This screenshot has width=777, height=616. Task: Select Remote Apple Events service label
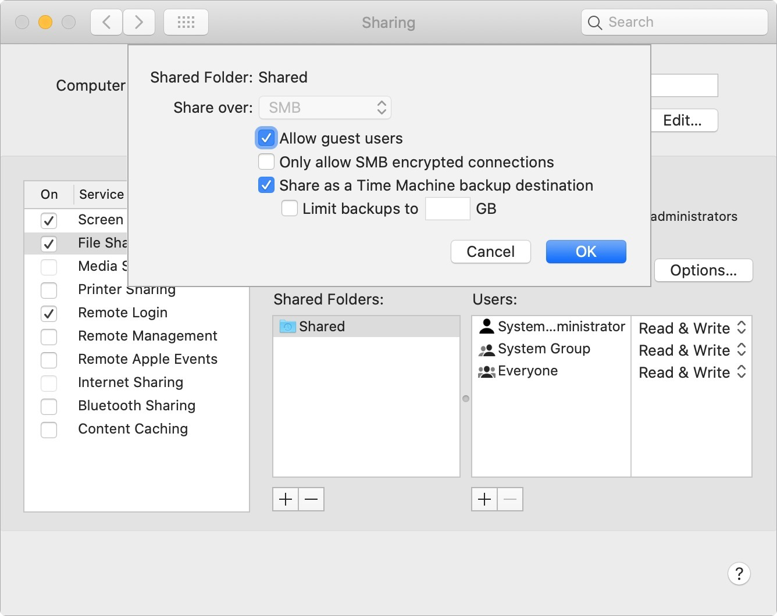pos(148,359)
